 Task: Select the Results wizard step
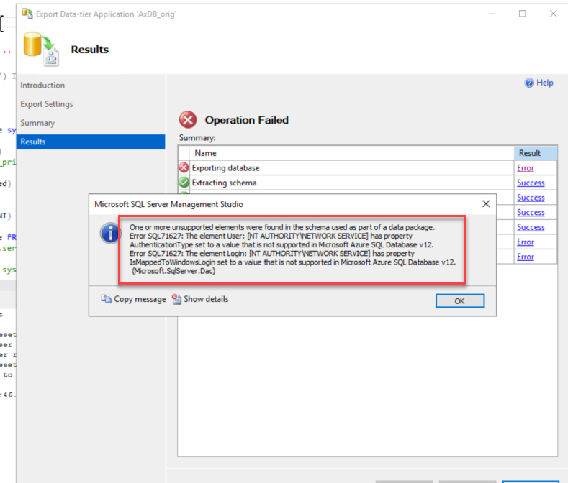(x=91, y=142)
